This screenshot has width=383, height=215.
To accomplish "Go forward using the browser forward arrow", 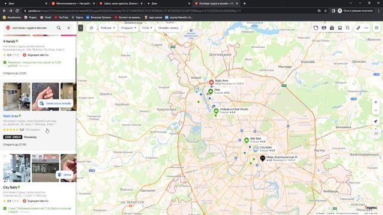I will [11, 11].
